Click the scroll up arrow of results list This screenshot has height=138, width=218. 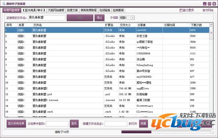pyautogui.click(x=211, y=25)
